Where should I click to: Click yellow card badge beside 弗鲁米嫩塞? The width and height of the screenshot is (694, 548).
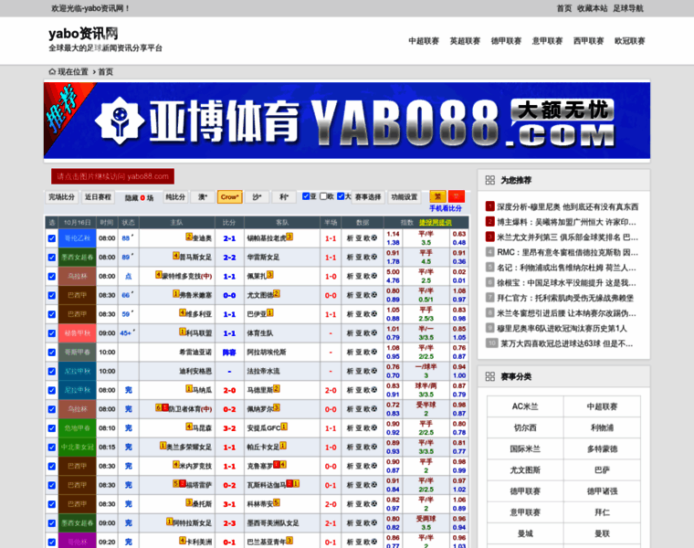click(x=175, y=294)
